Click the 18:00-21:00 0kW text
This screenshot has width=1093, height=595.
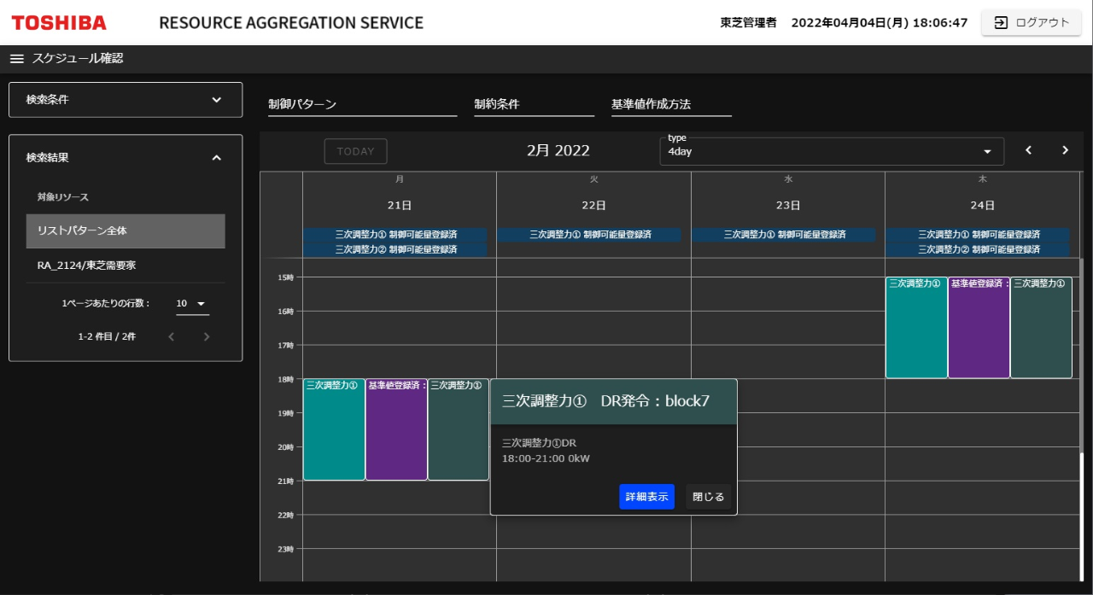(546, 458)
